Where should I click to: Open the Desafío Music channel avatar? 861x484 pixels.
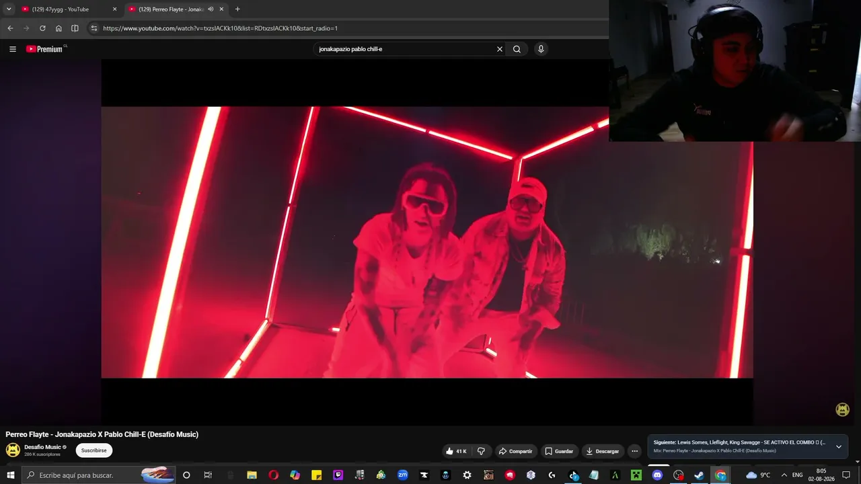13,450
